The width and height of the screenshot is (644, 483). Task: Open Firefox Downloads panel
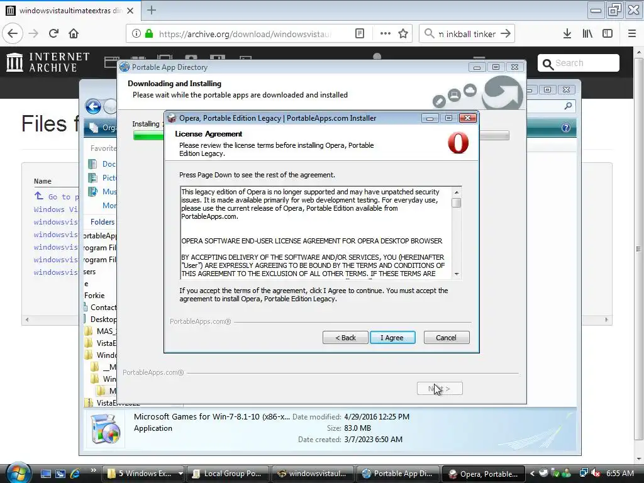[567, 34]
